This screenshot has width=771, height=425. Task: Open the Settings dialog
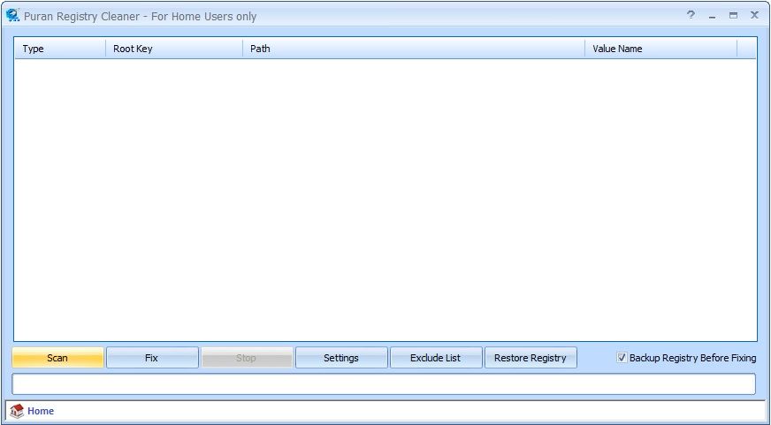341,358
